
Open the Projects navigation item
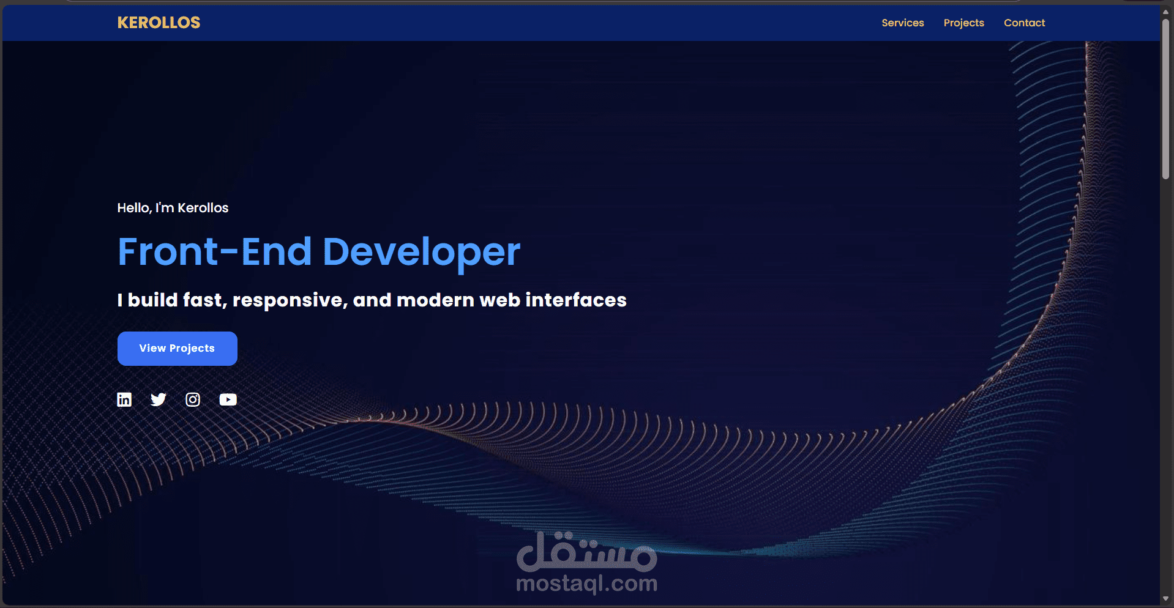point(963,23)
